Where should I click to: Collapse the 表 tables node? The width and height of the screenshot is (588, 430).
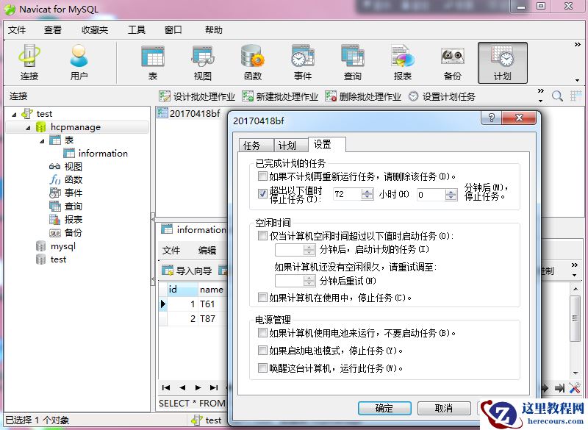(x=42, y=141)
